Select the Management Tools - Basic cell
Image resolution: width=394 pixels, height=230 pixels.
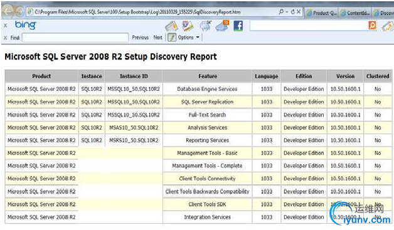(x=207, y=153)
